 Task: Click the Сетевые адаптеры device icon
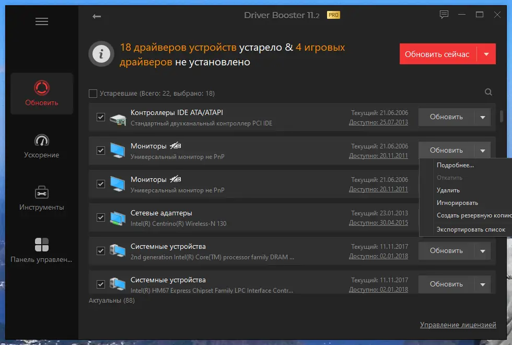click(118, 218)
